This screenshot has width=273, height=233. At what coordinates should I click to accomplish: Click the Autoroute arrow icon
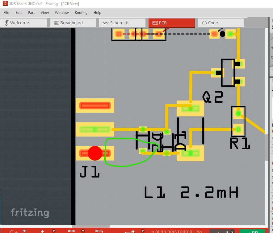(x=130, y=231)
